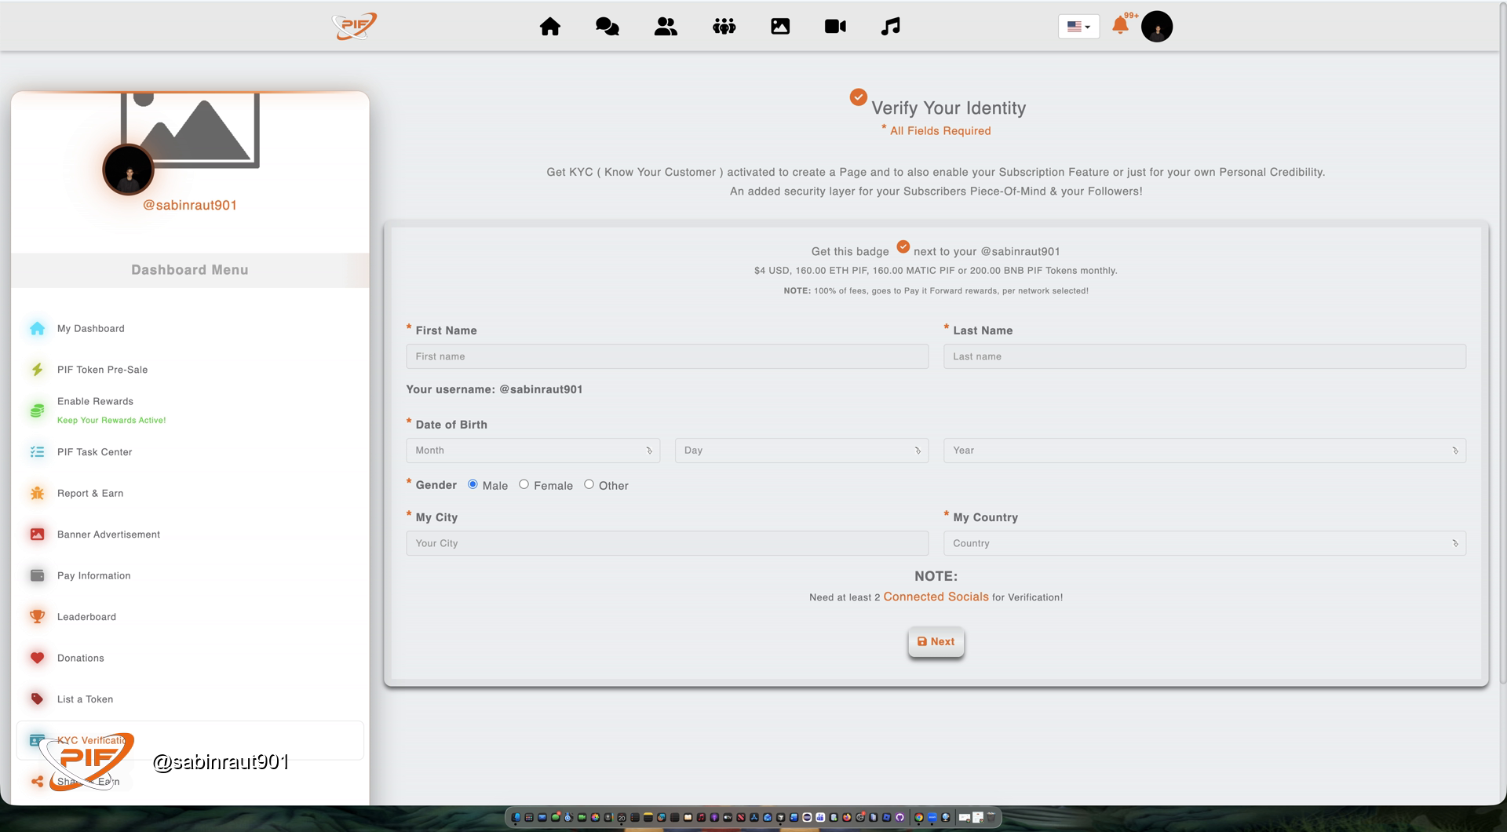Image resolution: width=1507 pixels, height=832 pixels.
Task: Open Banner Advertisement from Dashboard Menu
Action: (108, 534)
